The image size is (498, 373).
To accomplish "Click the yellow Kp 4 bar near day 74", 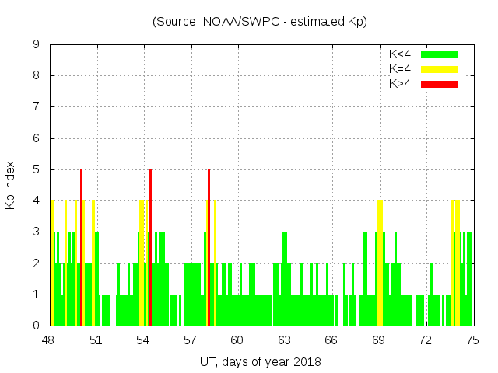I will (x=457, y=263).
